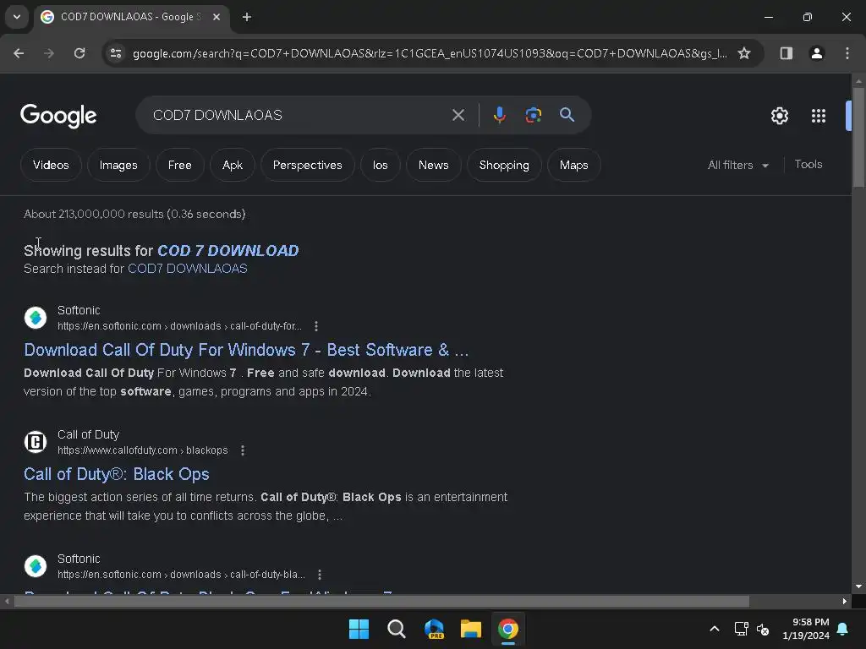
Task: Click the Google logo
Action: pyautogui.click(x=58, y=116)
